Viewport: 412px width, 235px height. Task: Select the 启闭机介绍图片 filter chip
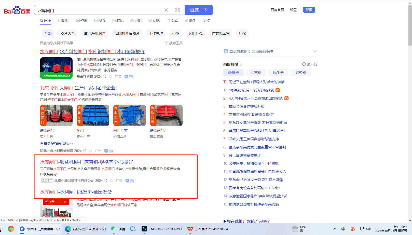(127, 33)
